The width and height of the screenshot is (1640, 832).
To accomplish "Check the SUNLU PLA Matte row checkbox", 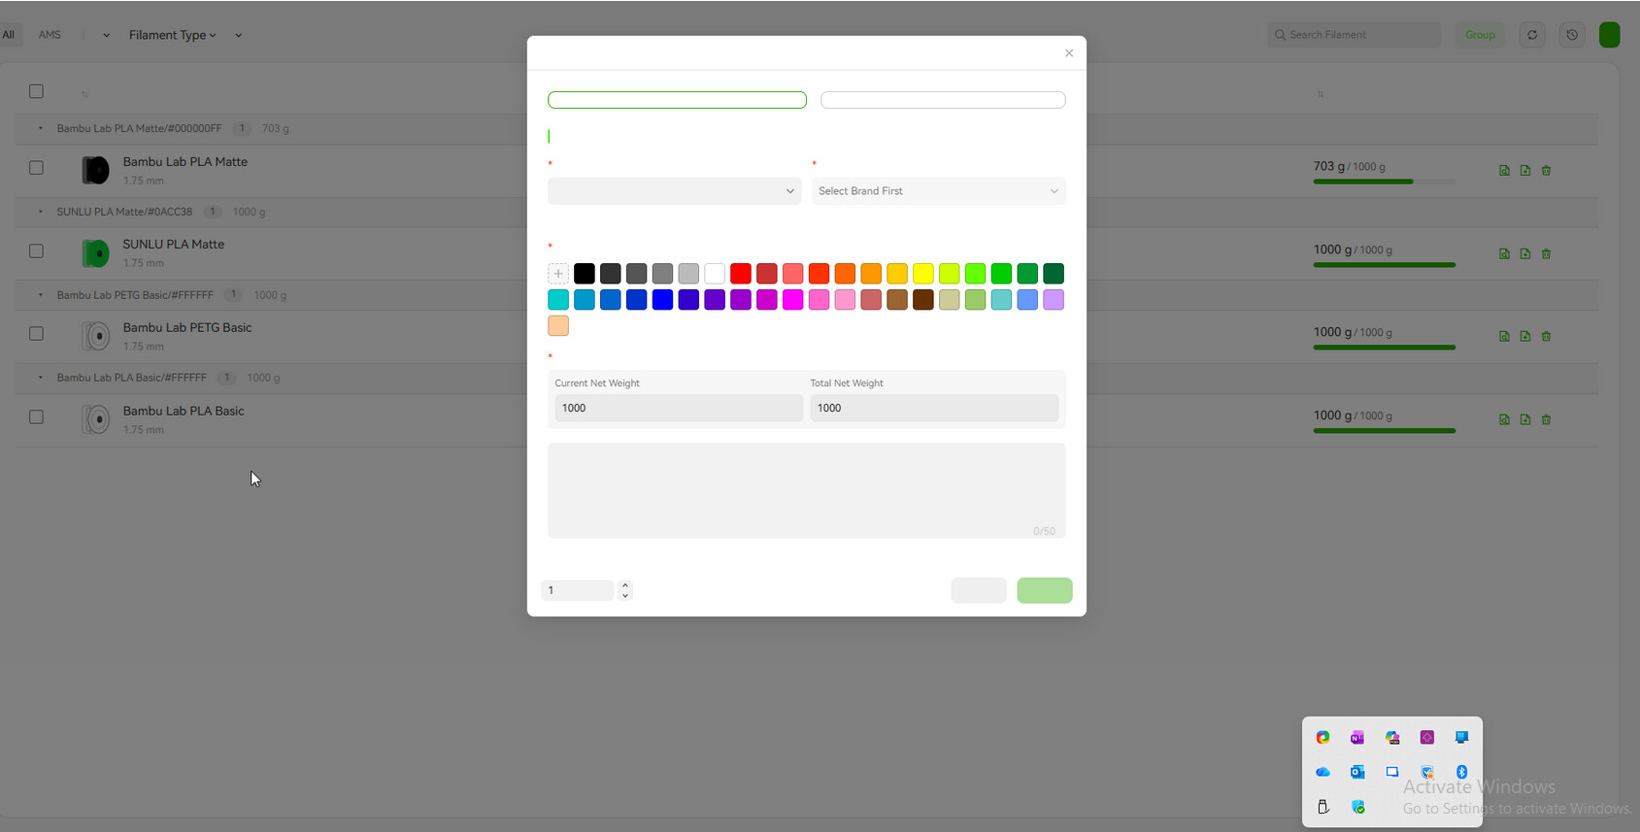I will 36,250.
